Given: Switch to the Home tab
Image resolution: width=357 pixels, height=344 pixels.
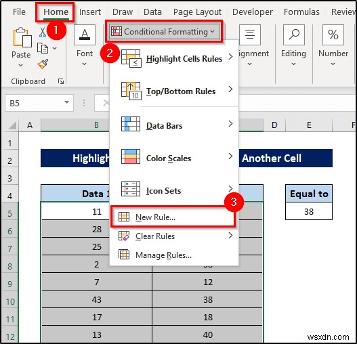Looking at the screenshot, I should pyautogui.click(x=56, y=12).
